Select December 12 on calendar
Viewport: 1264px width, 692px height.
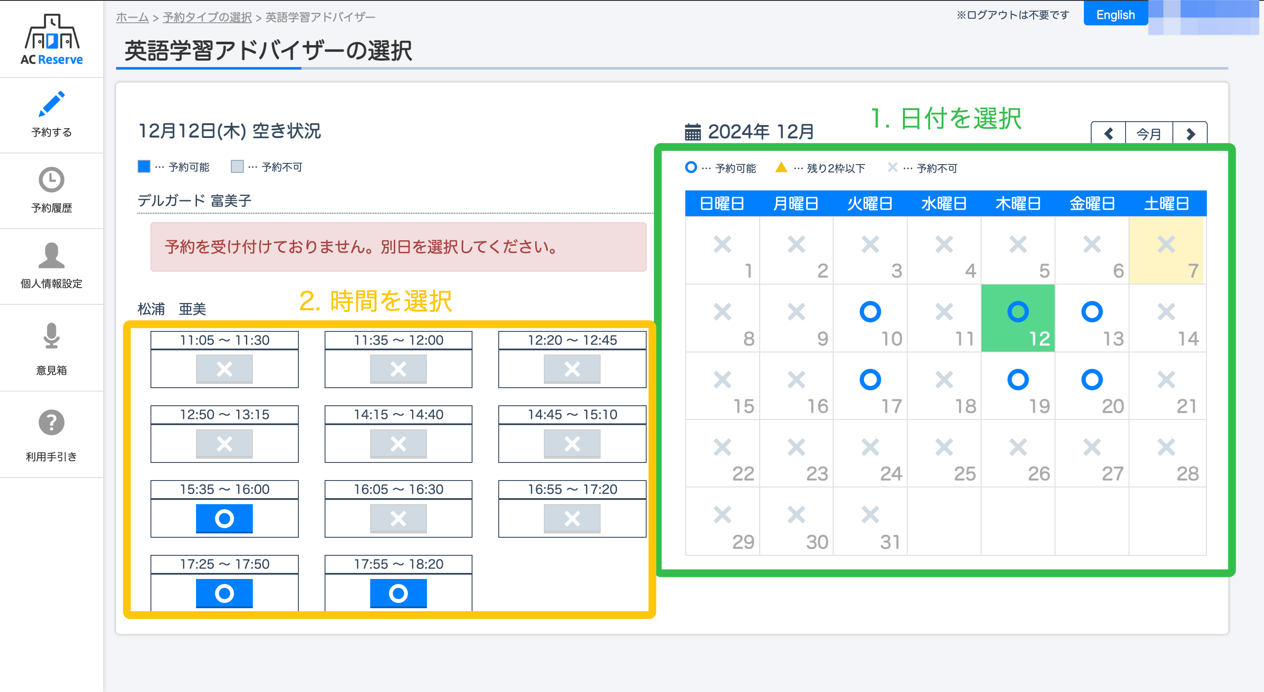(1018, 318)
